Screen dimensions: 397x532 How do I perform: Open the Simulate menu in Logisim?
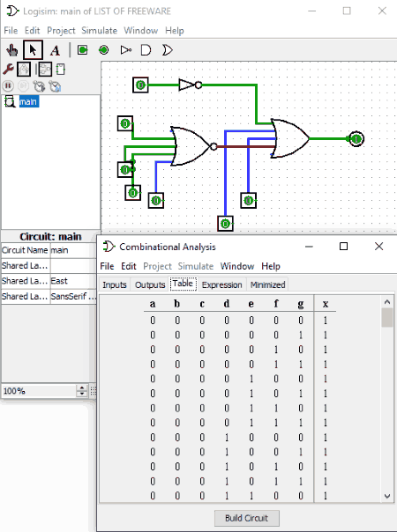pos(99,31)
